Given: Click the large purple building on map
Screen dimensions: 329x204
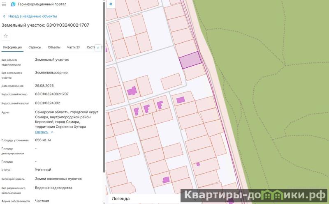Looking at the screenshot, I should tap(132, 91).
